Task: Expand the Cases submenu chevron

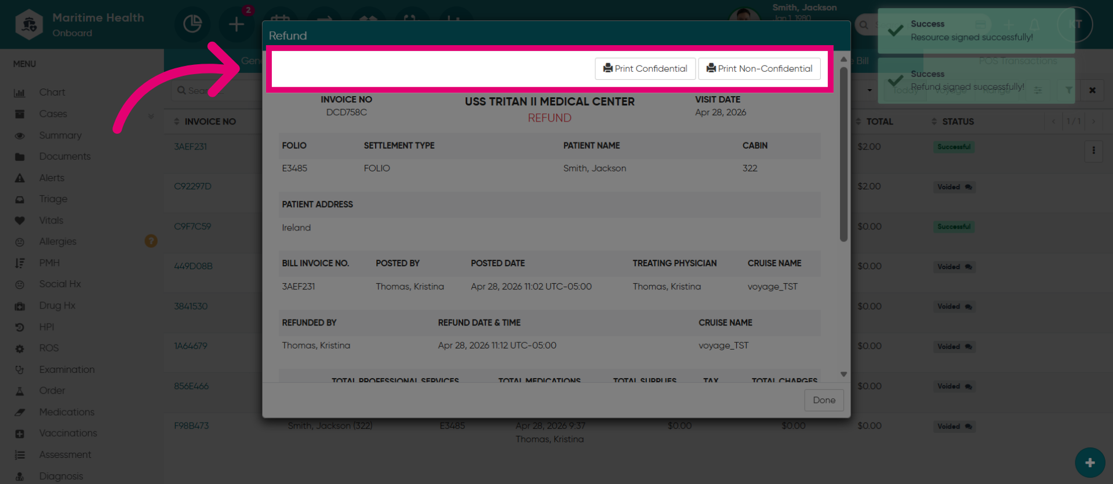Action: (x=151, y=116)
